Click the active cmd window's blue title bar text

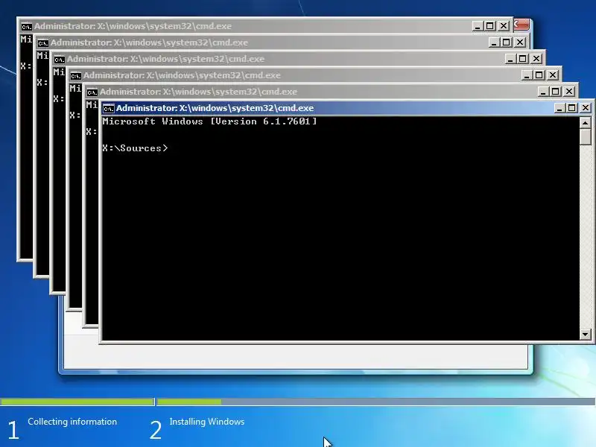click(215, 108)
